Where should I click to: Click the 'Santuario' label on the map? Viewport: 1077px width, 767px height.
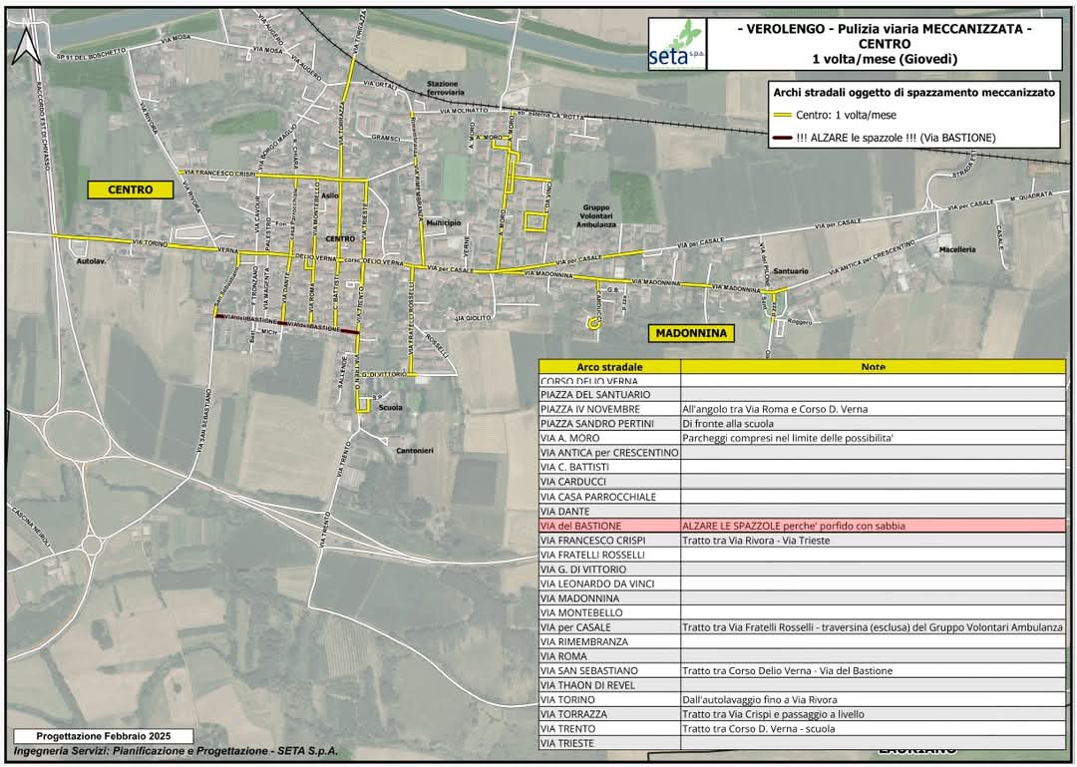coord(791,271)
